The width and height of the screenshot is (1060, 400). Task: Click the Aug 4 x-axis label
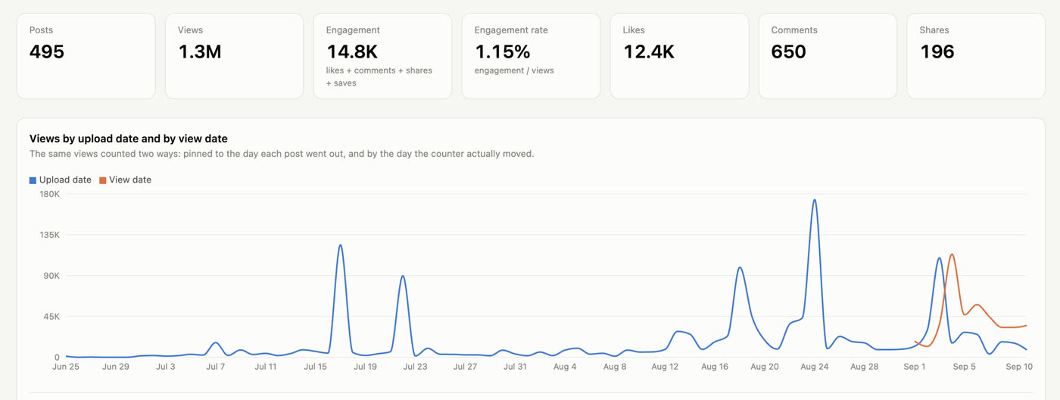coord(565,367)
